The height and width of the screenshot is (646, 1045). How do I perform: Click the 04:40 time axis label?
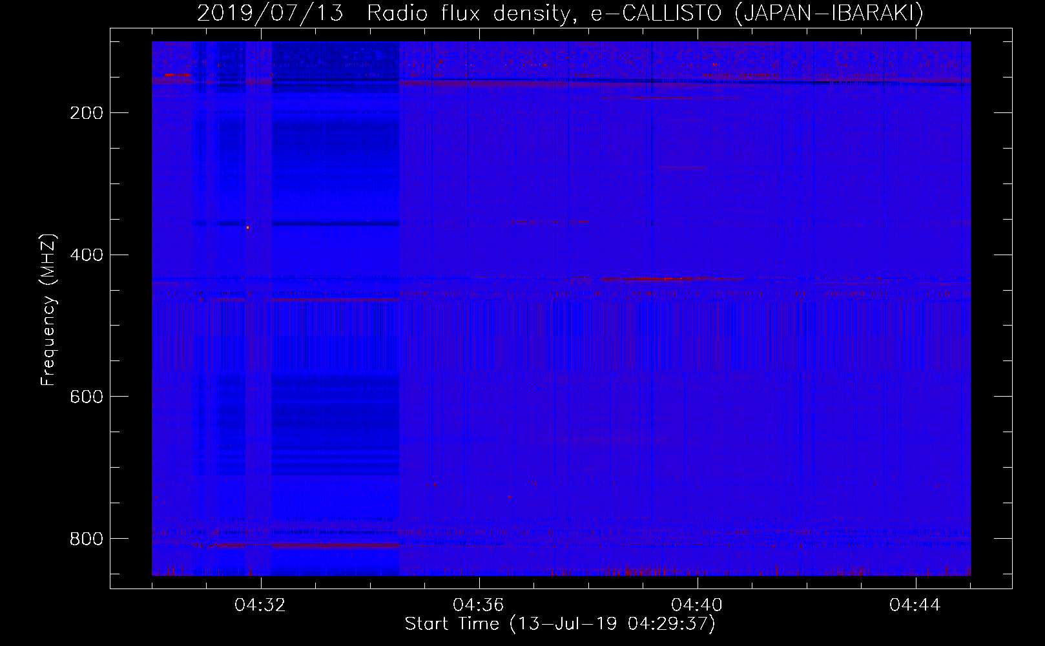697,605
